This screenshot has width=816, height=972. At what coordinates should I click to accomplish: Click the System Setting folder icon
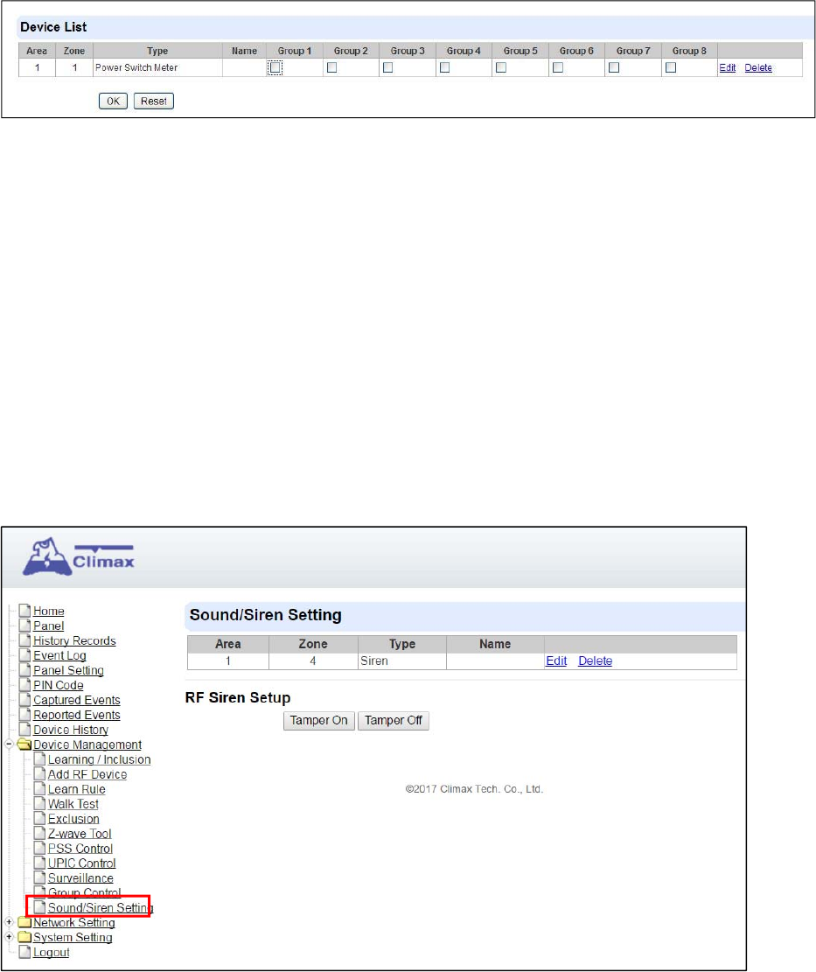click(x=24, y=938)
